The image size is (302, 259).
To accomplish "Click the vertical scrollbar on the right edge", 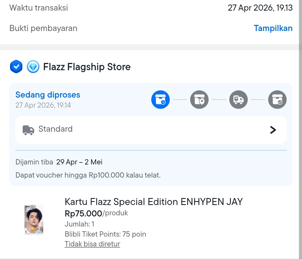I will (300, 129).
